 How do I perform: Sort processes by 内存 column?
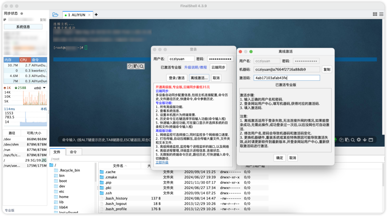click(11, 60)
